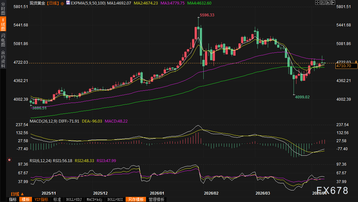Screen dimensions: 358x202
Task: Open the 指标 indicators menu
Action: tap(13, 199)
